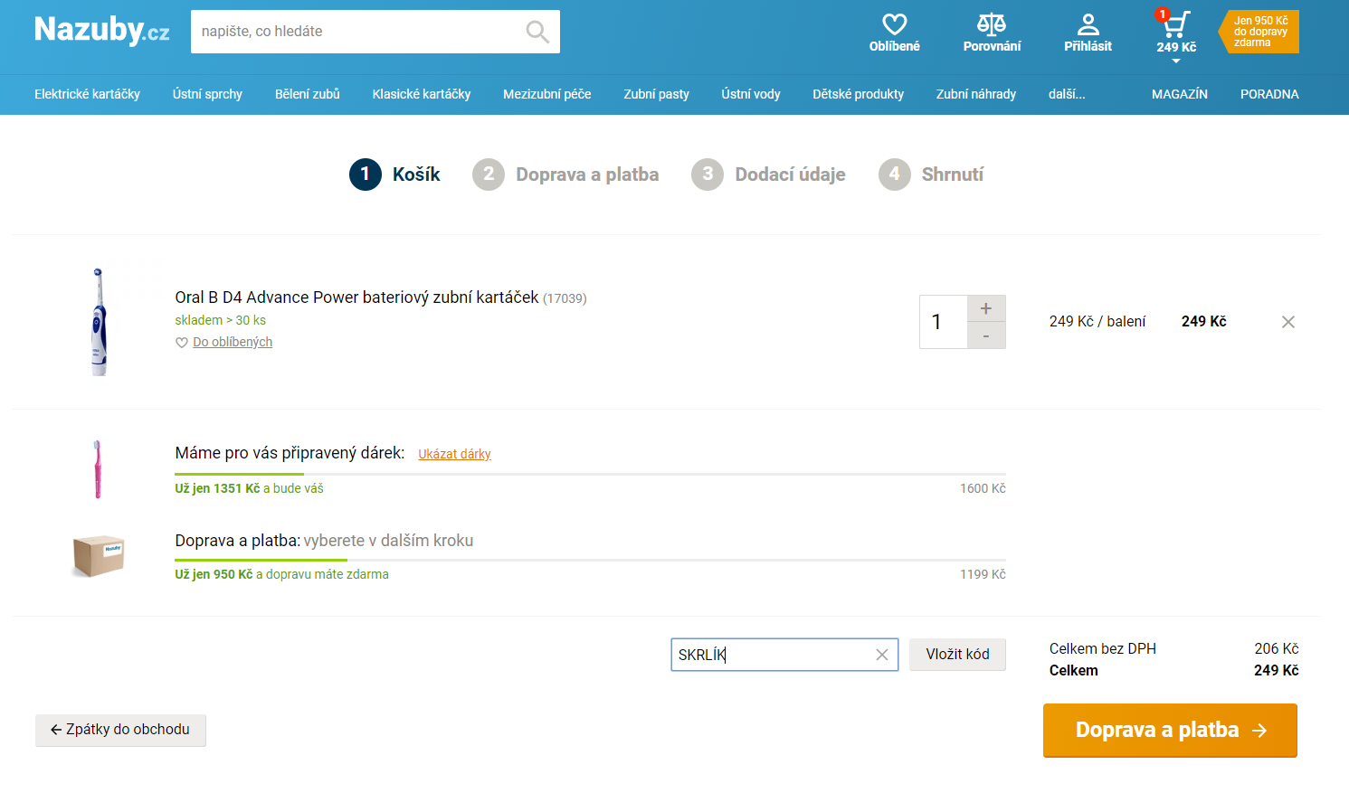Select step 3 Dodací údaje

click(x=769, y=175)
